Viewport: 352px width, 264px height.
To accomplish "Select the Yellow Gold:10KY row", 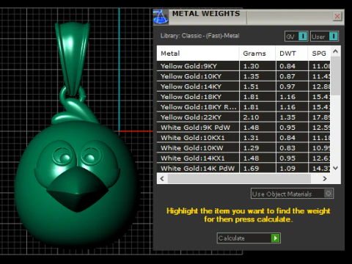I will tap(243, 76).
